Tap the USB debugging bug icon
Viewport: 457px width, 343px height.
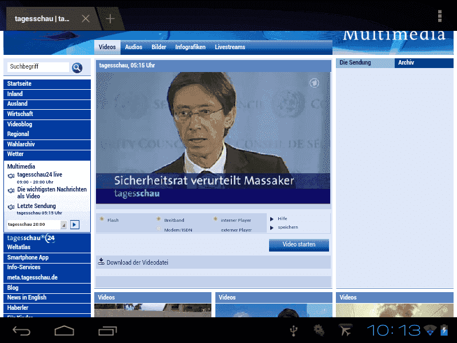coord(319,330)
